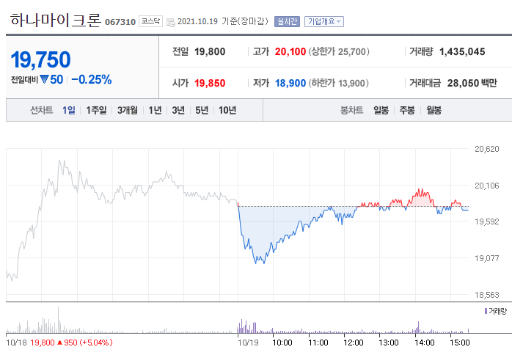Click the 10/18 closing price 19,800
The width and height of the screenshot is (512, 355).
click(x=43, y=343)
